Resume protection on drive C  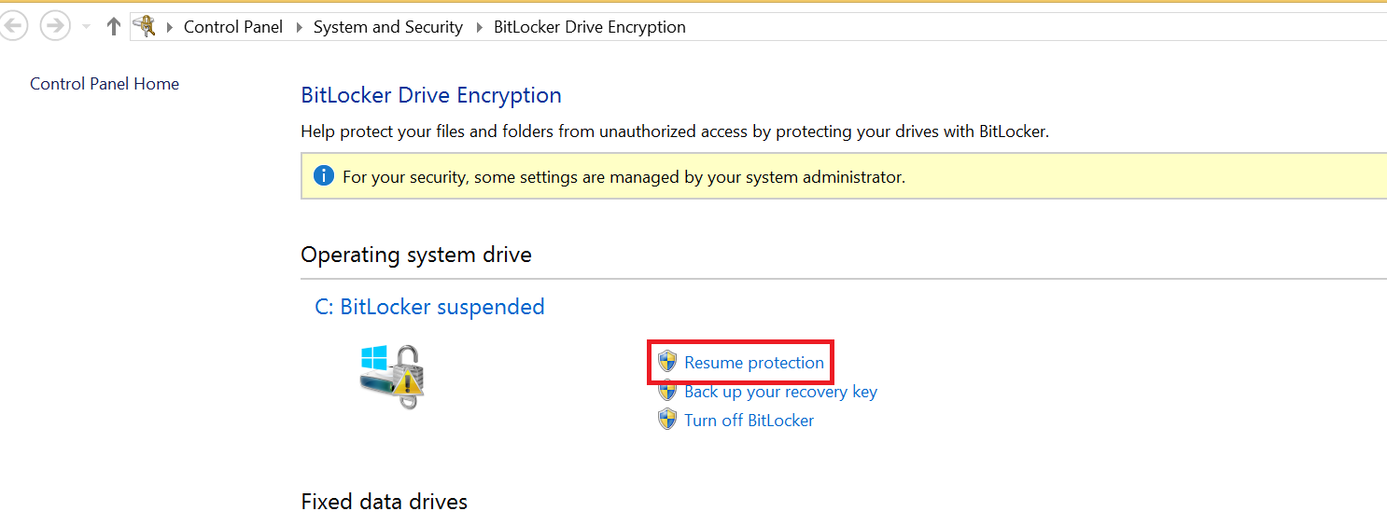click(x=754, y=363)
